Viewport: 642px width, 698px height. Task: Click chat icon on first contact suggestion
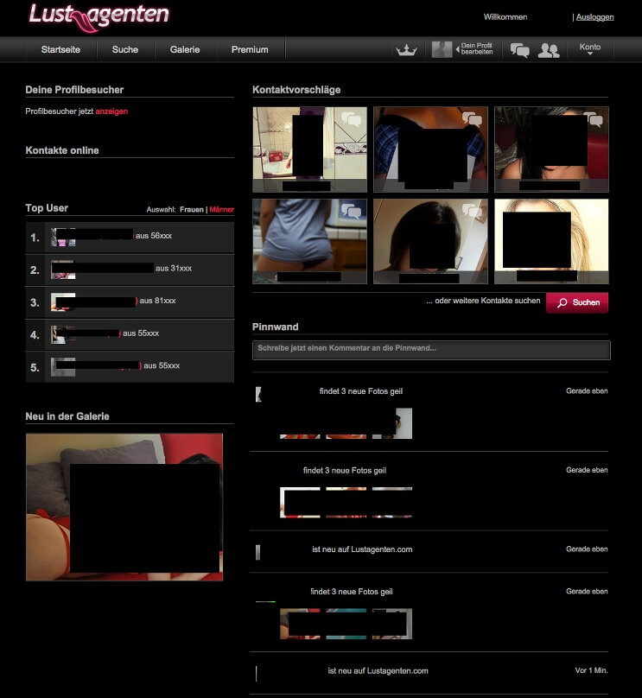[x=351, y=119]
